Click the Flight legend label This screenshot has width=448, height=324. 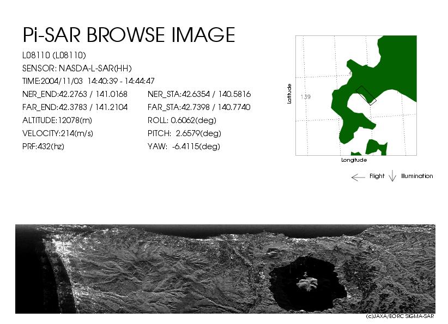pos(377,176)
